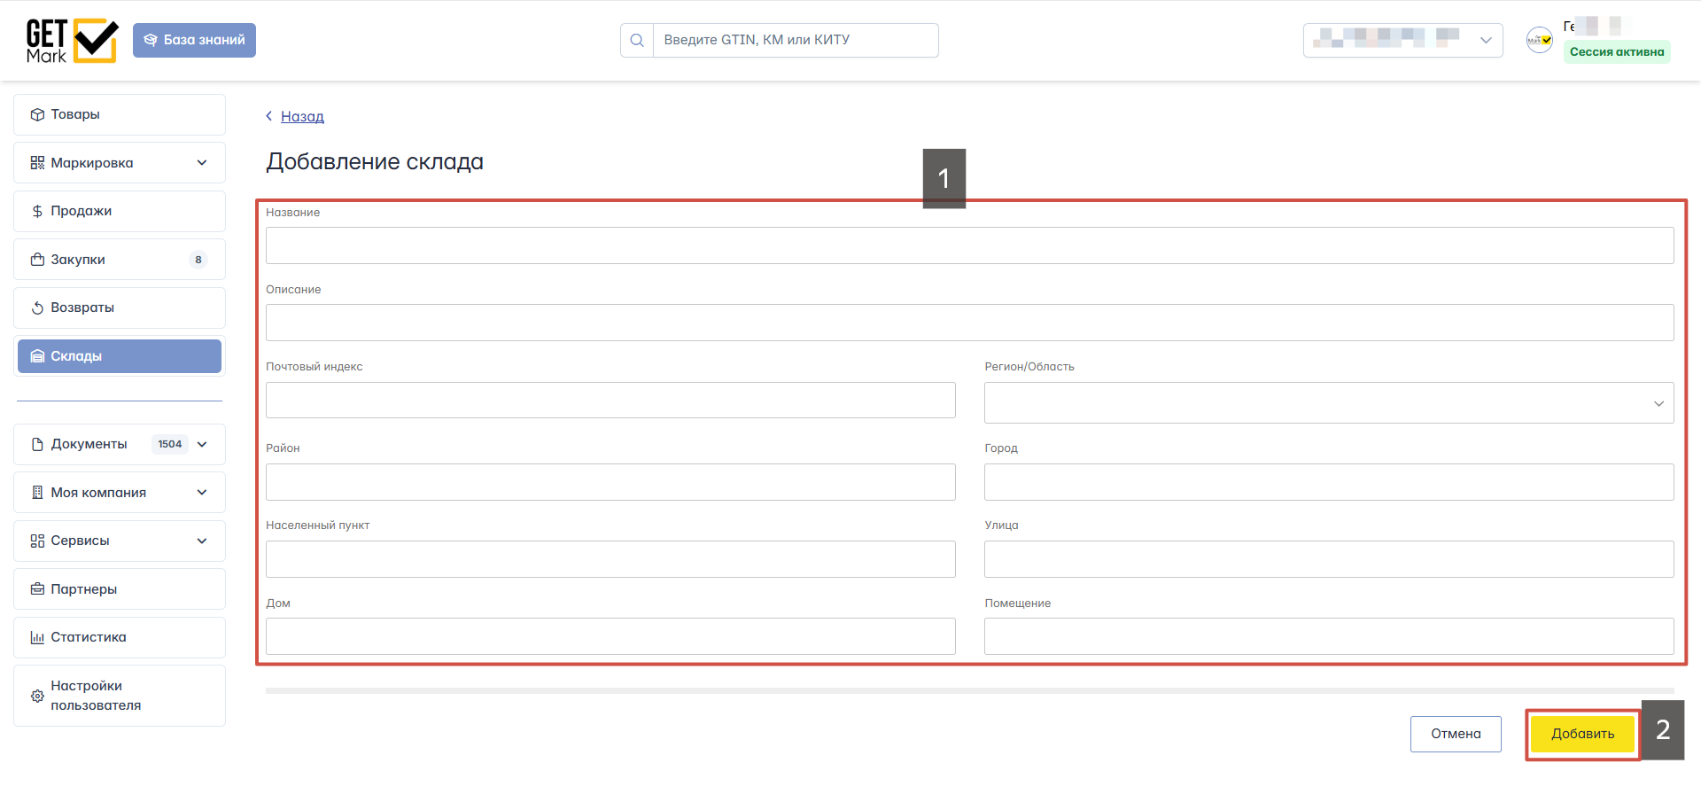The width and height of the screenshot is (1701, 802).
Task: Open the Партнеры section
Action: pyautogui.click(x=120, y=589)
